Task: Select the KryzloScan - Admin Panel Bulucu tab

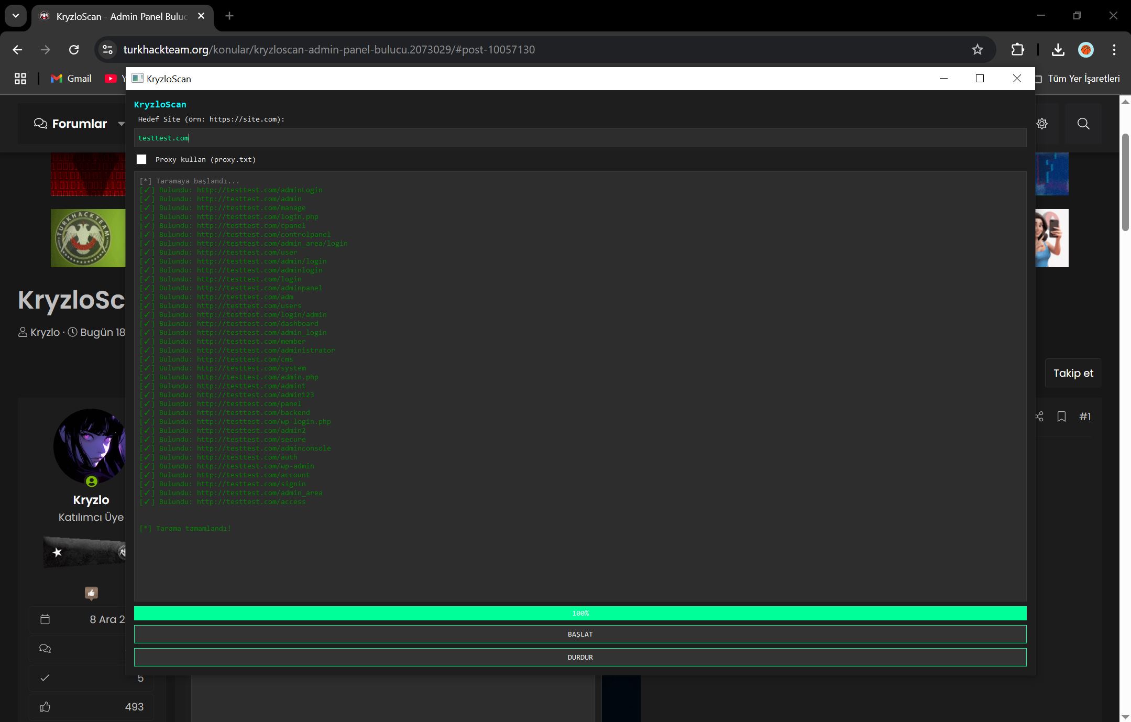Action: click(x=122, y=17)
